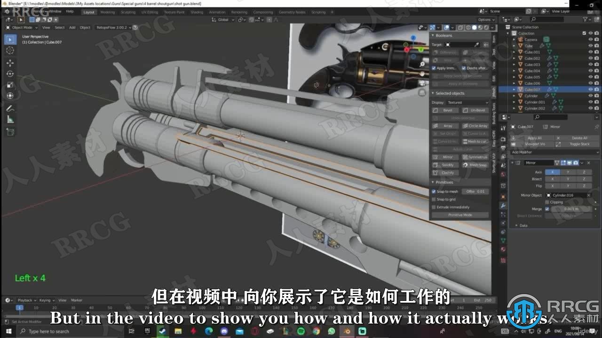Viewport: 602px width, 338px height.
Task: Toggle the perspective/orthographic grid icon
Action: [x=422, y=92]
